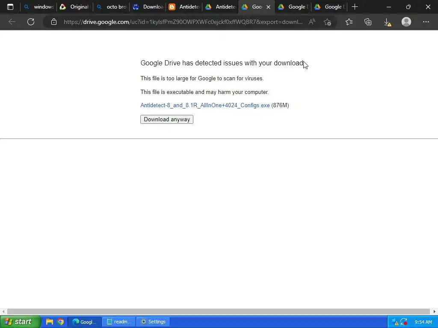Switch to the Settings taskbar window
438x328 pixels.
[x=153, y=322]
